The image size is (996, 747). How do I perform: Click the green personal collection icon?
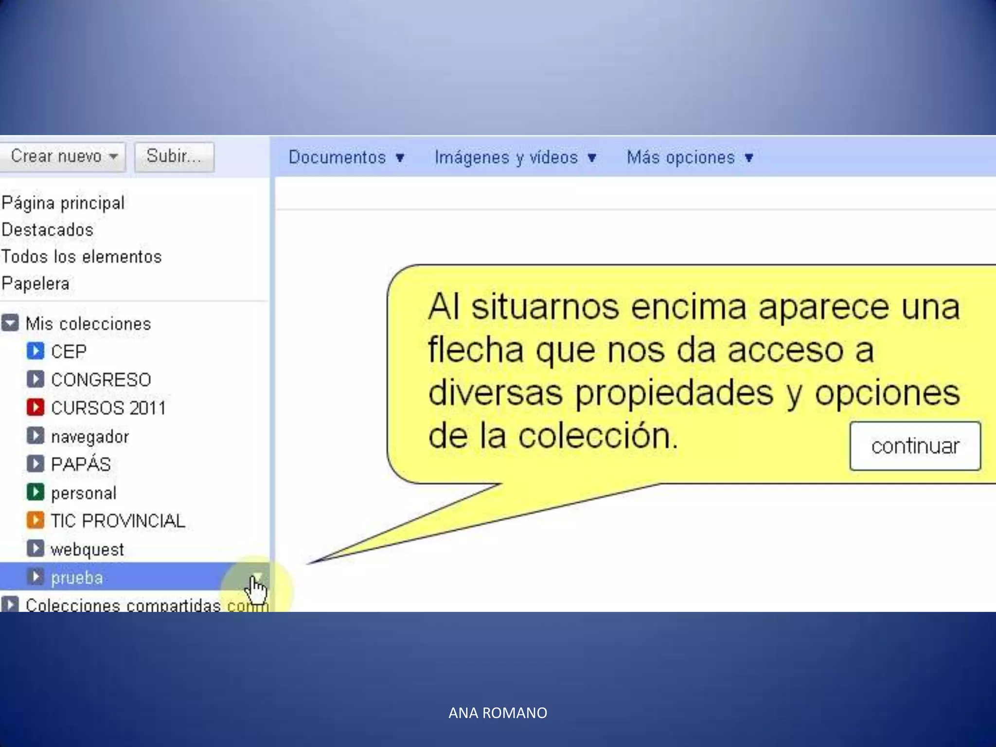(35, 492)
